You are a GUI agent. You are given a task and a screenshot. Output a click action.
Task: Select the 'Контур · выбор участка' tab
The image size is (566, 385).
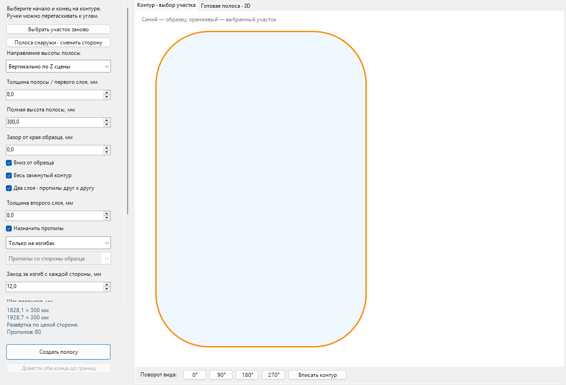click(x=167, y=5)
